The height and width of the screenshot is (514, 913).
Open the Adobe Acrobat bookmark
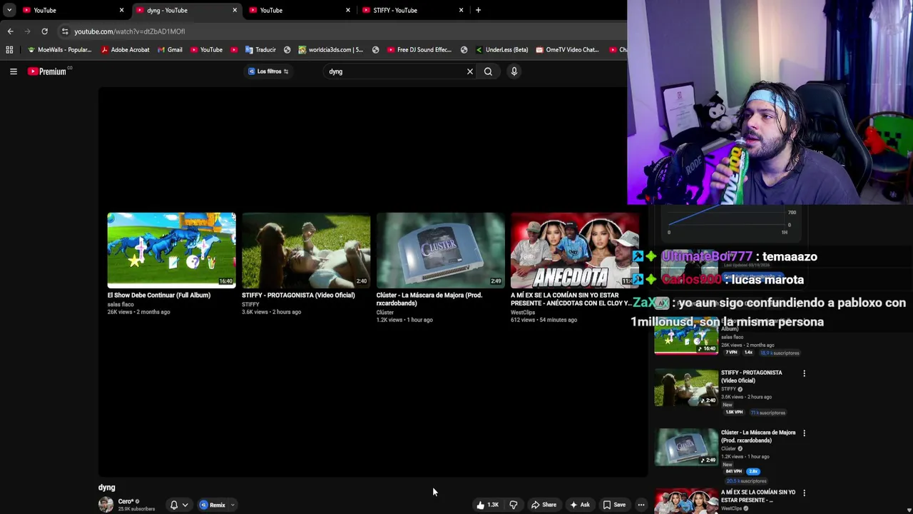click(x=125, y=50)
